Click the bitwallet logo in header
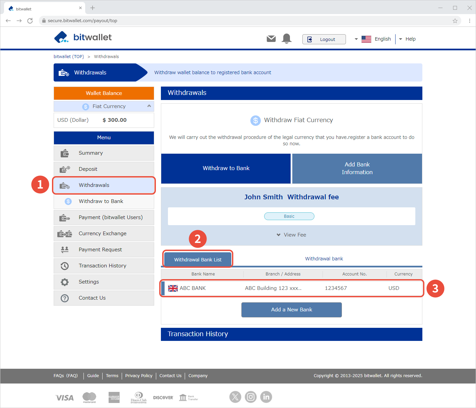The height and width of the screenshot is (408, 476). [83, 37]
